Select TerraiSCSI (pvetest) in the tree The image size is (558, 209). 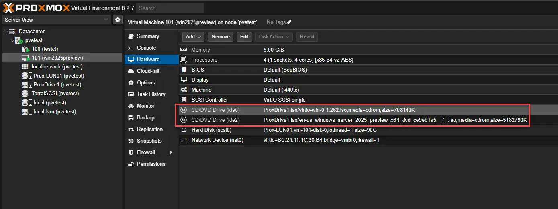pyautogui.click(x=55, y=93)
